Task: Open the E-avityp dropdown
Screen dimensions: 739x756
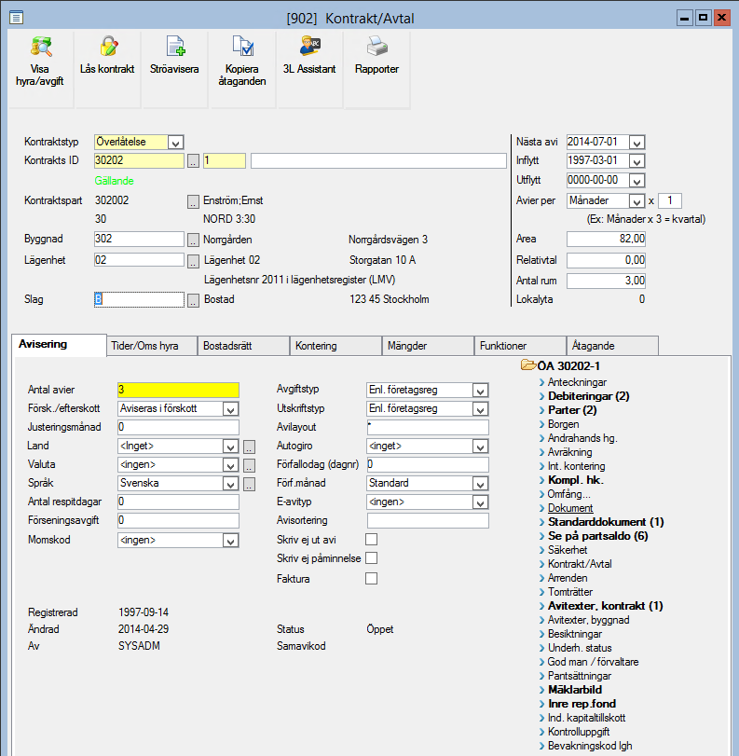Action: tap(480, 502)
